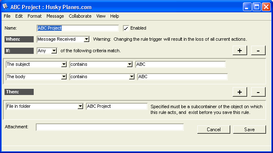Save the rule with the Save button
The width and height of the screenshot is (273, 153).
(x=250, y=130)
